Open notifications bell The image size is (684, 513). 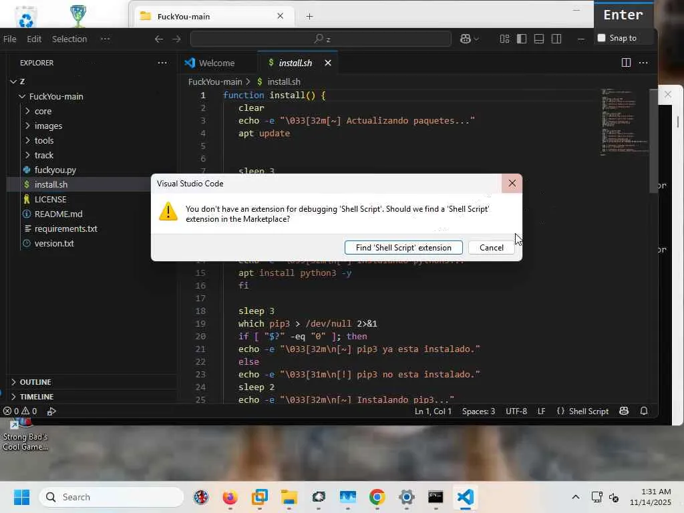(644, 411)
